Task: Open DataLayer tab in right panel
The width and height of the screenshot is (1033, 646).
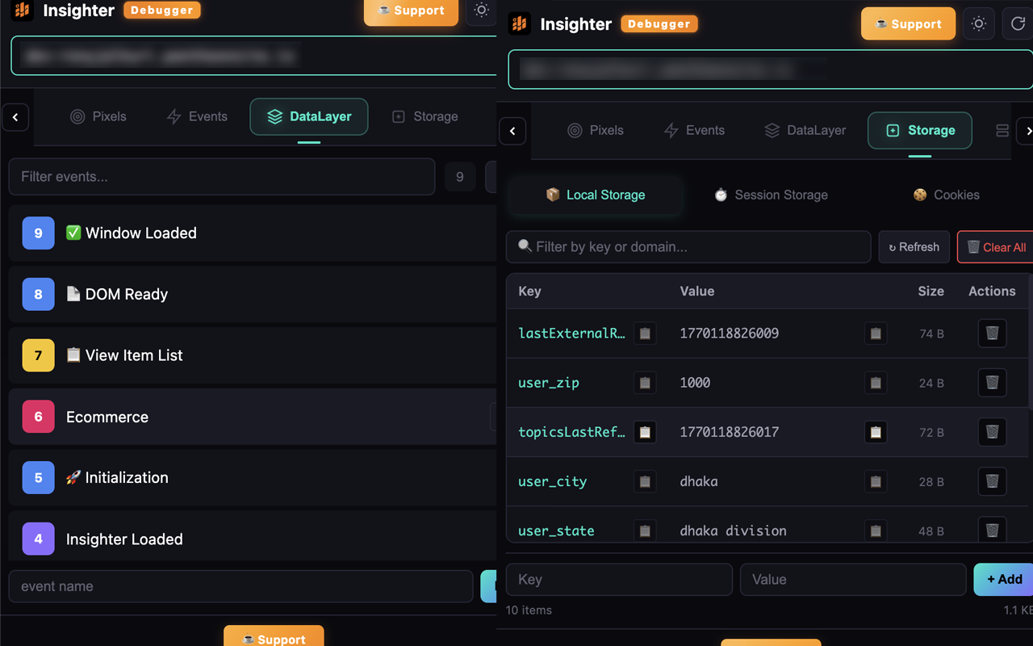Action: coord(805,130)
